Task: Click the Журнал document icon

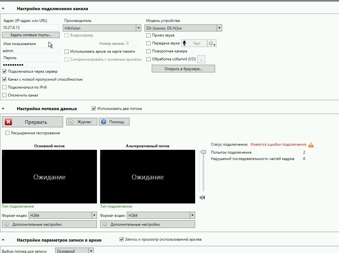Action: coord(71,122)
